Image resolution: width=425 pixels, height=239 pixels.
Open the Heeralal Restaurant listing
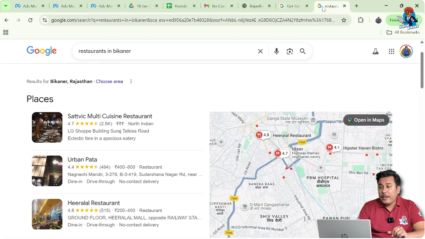(93, 203)
